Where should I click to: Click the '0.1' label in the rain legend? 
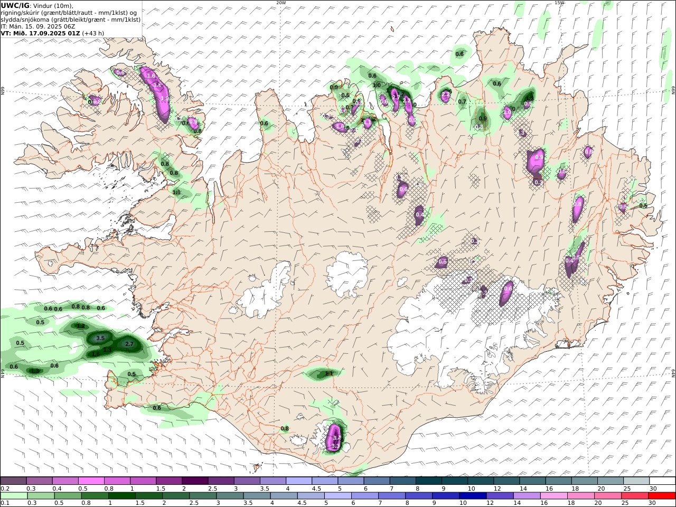4,503
